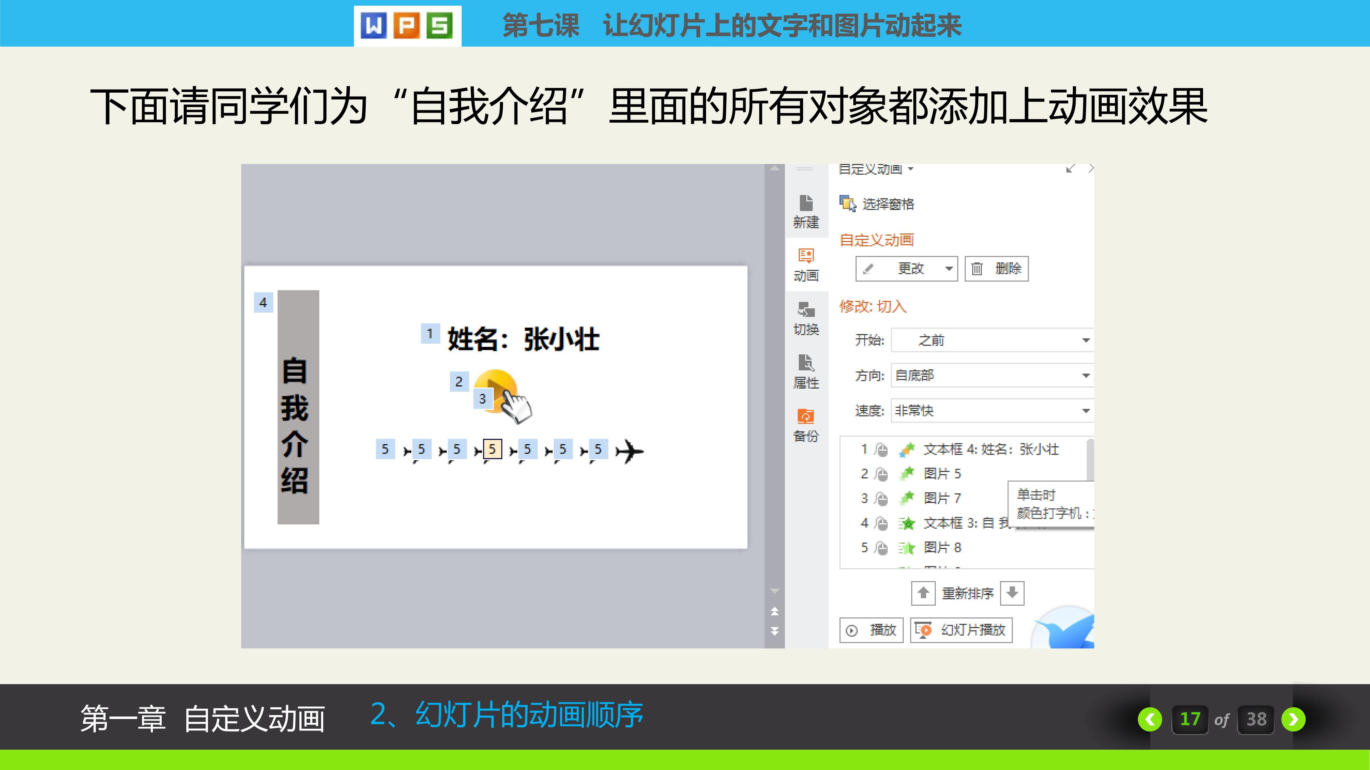Move animation down with reorder arrow
The width and height of the screenshot is (1370, 770).
click(1012, 592)
